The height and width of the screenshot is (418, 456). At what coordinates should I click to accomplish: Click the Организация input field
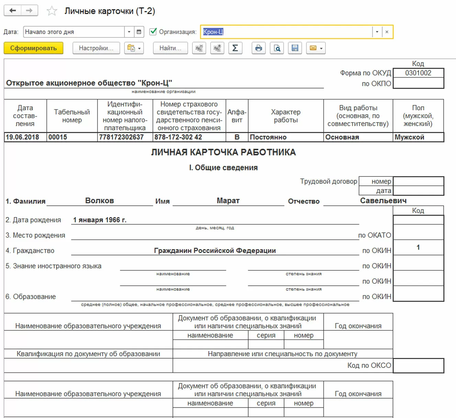[x=287, y=32]
